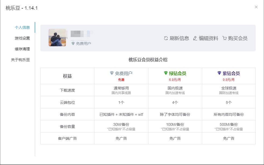This screenshot has height=165, width=264.
Task: Click 4个 cell
Action: pyautogui.click(x=175, y=102)
